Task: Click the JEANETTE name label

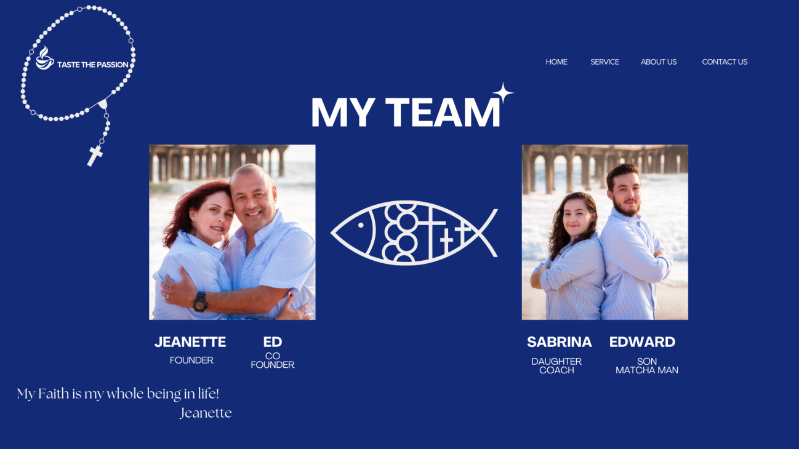Action: click(x=190, y=342)
